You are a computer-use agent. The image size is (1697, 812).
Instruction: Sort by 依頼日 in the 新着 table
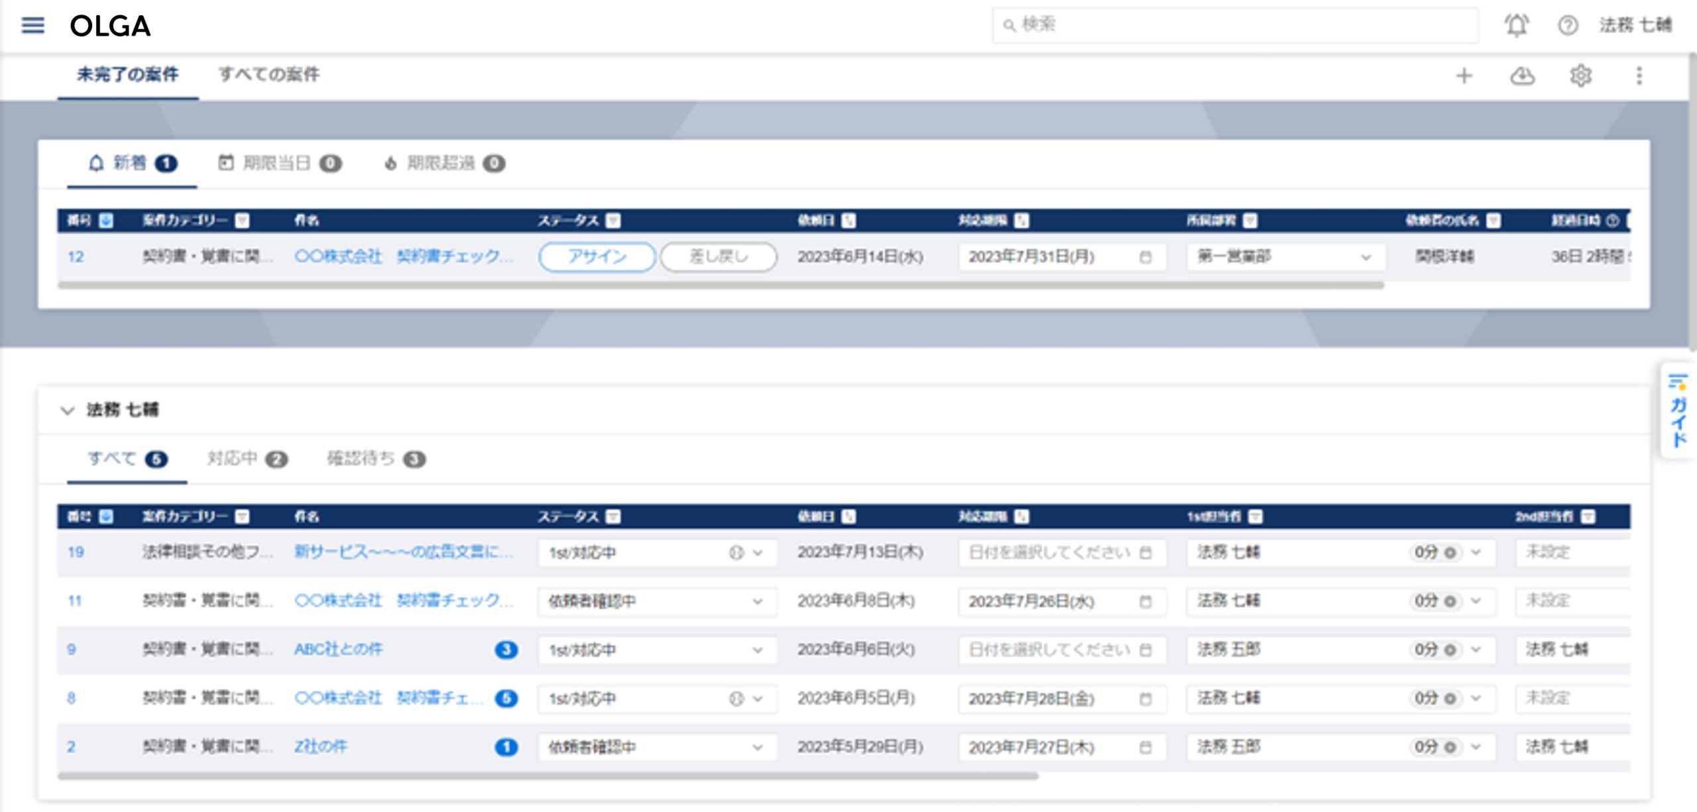tap(848, 221)
